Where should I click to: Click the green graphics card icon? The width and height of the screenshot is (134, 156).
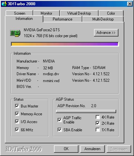(x=15, y=33)
